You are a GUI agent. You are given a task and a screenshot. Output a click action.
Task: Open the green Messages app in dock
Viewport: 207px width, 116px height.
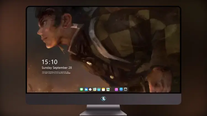[81, 89]
